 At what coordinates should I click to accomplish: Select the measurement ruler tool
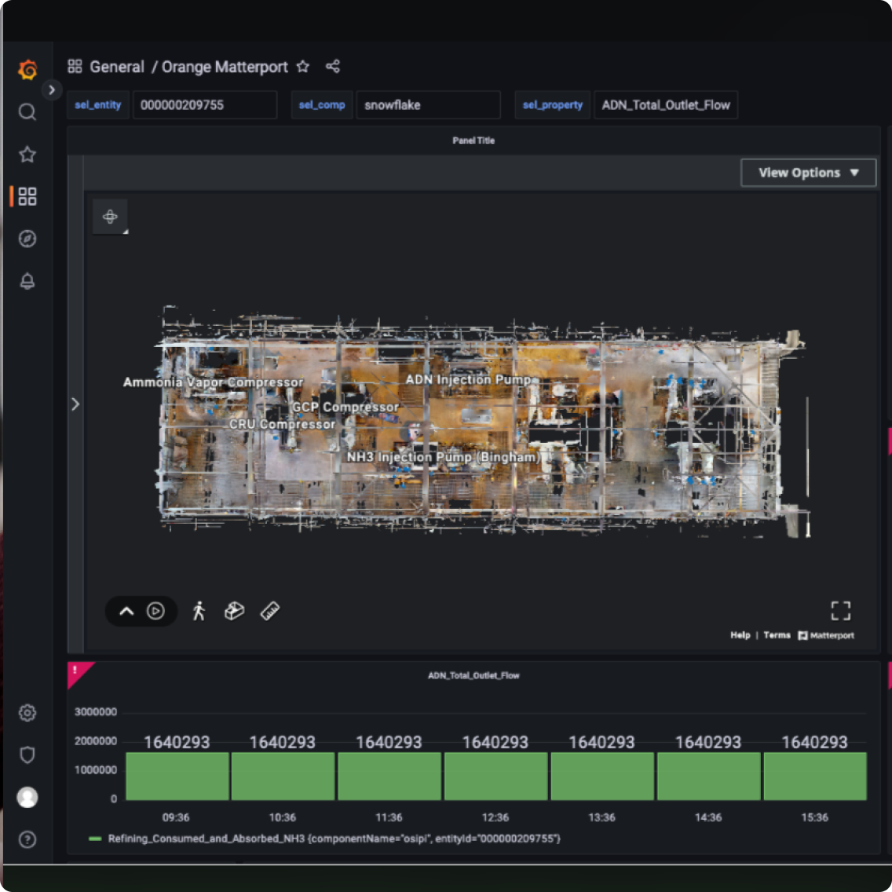pyautogui.click(x=269, y=611)
